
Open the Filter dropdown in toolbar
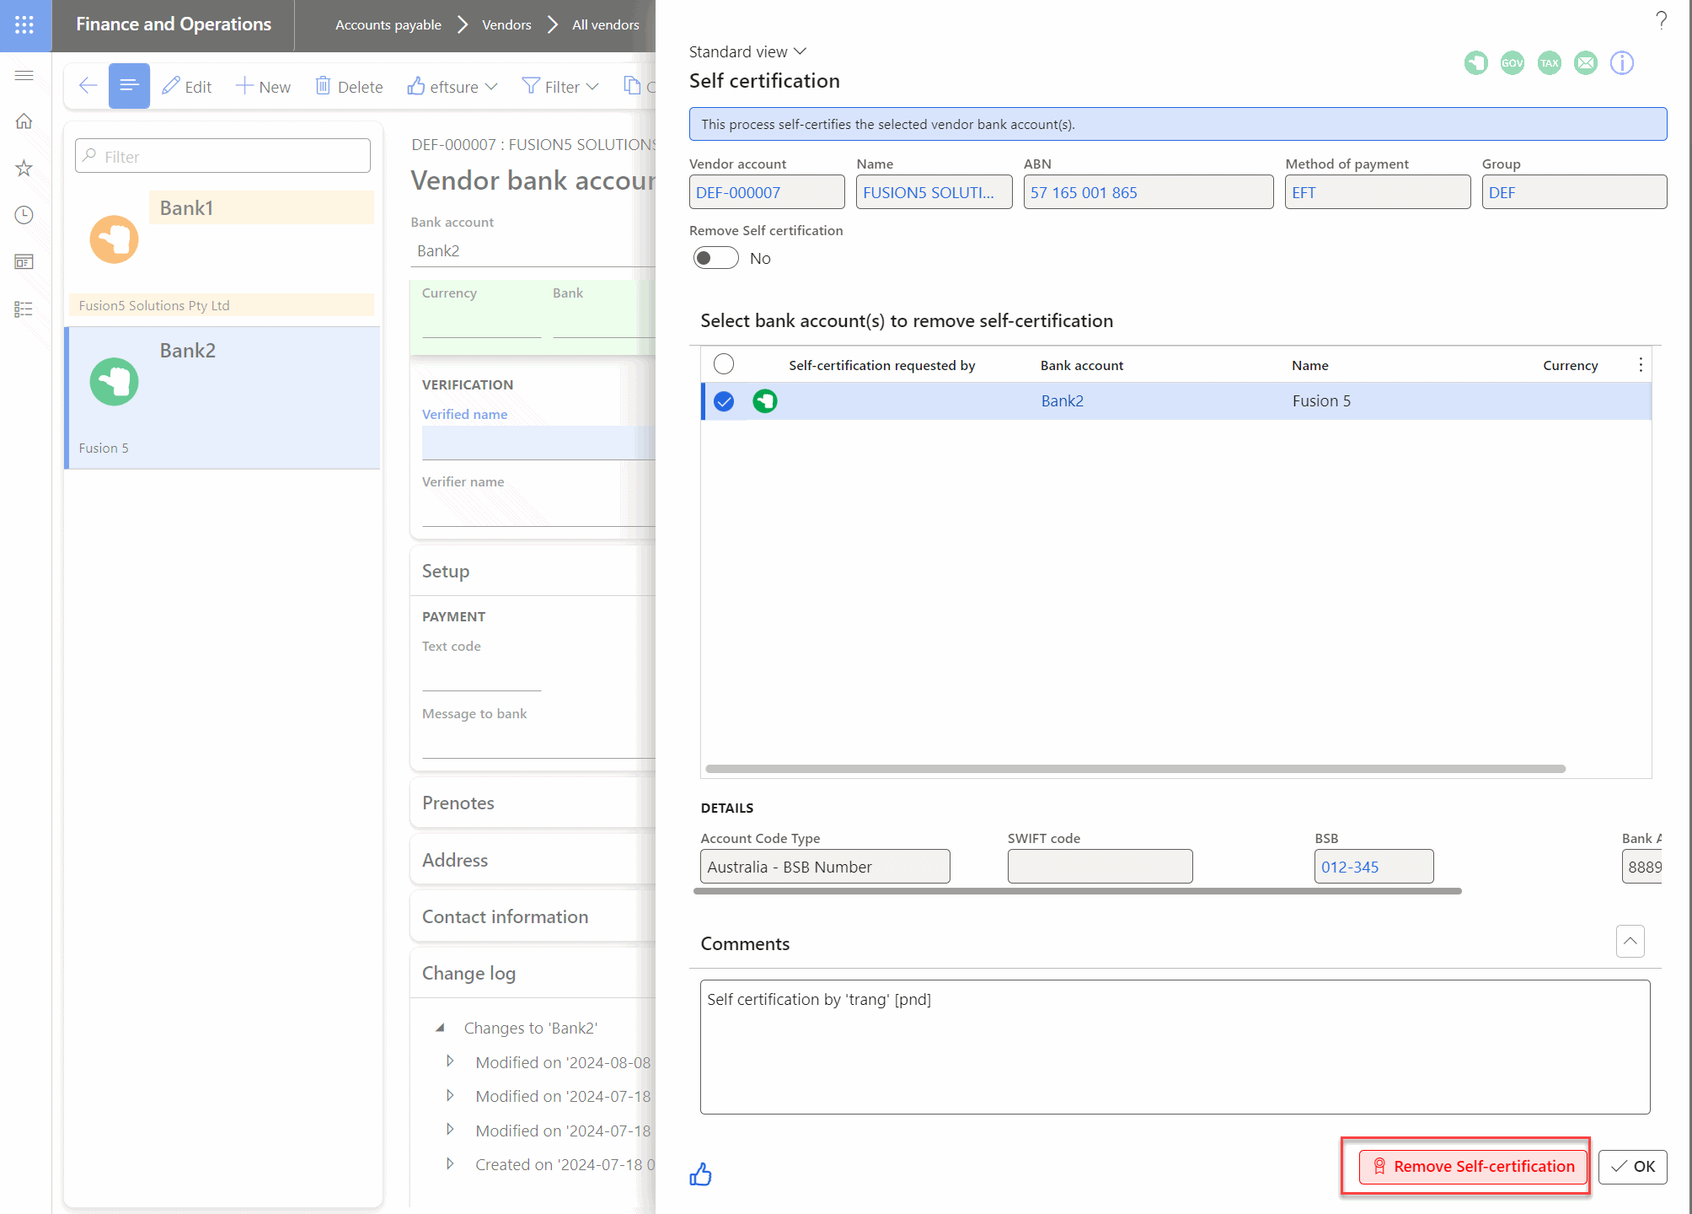(x=560, y=86)
